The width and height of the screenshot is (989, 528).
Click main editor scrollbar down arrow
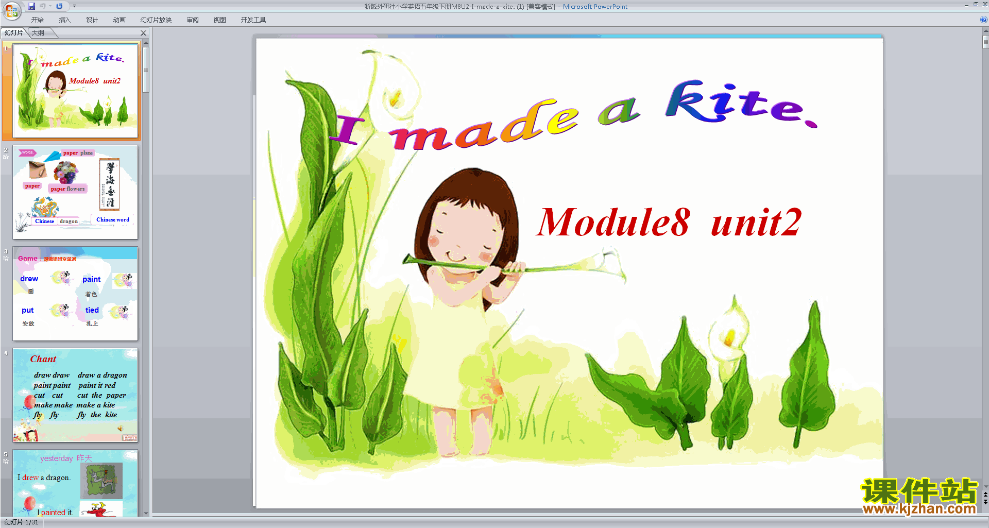tap(985, 486)
